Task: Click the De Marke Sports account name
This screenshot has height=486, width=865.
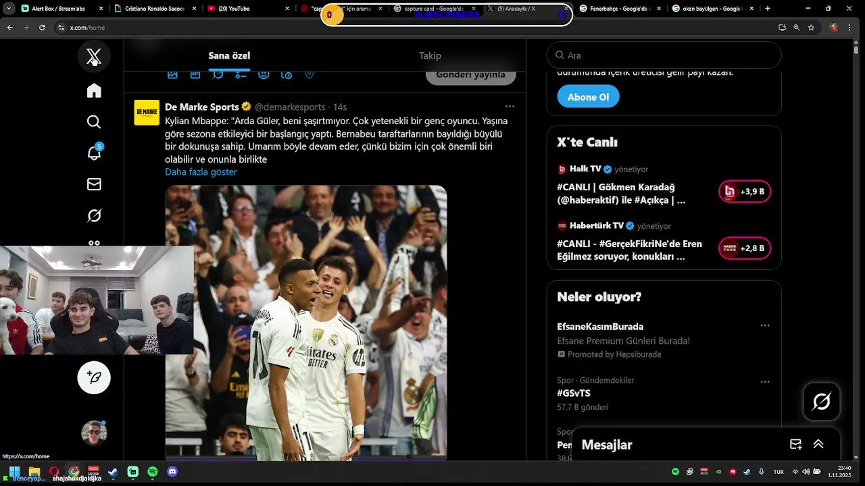Action: 202,107
